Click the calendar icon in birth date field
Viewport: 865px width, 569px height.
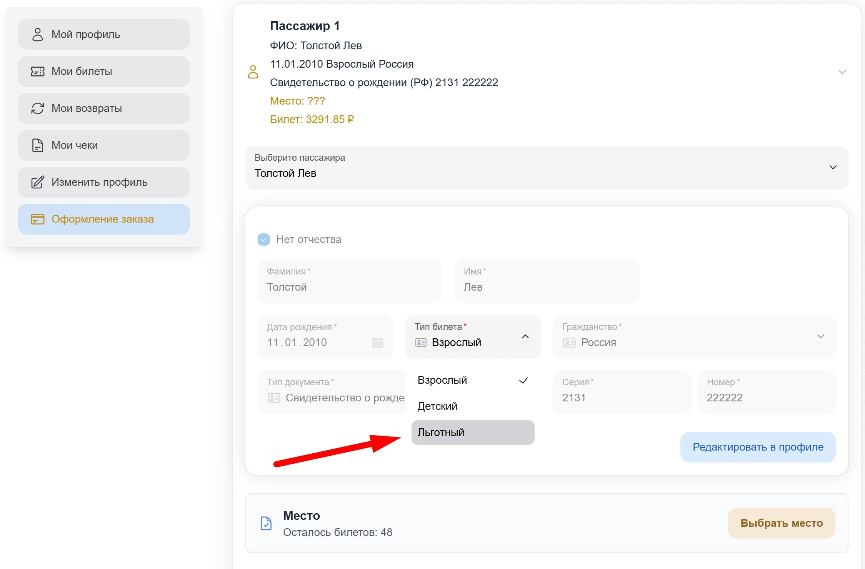(377, 342)
